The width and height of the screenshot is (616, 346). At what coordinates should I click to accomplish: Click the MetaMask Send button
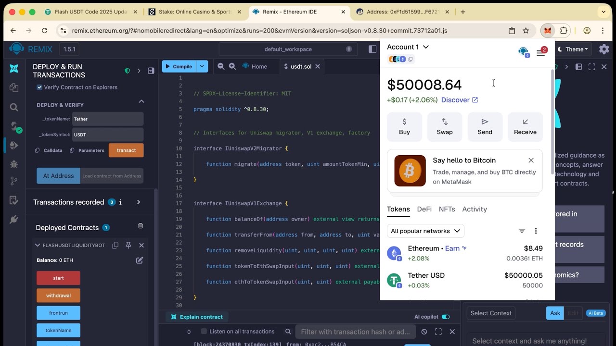click(485, 127)
